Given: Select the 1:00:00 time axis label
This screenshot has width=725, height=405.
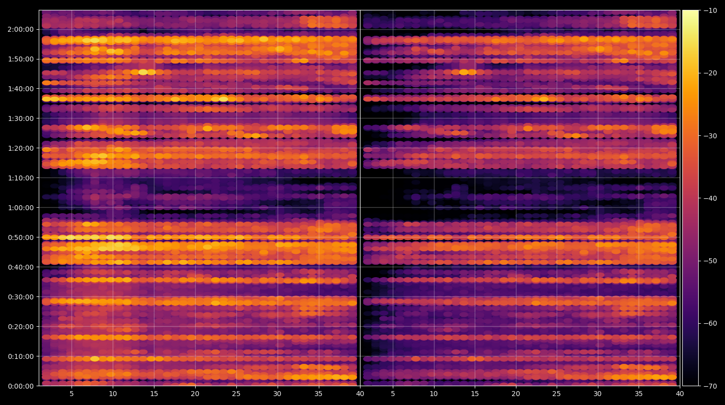Looking at the screenshot, I should coord(20,208).
